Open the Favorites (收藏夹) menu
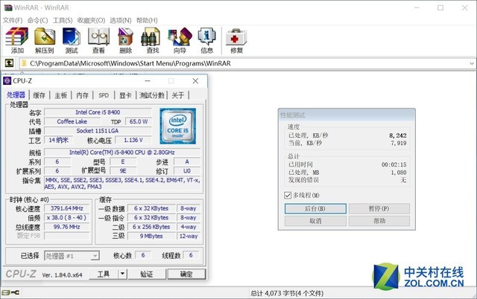 [91, 20]
